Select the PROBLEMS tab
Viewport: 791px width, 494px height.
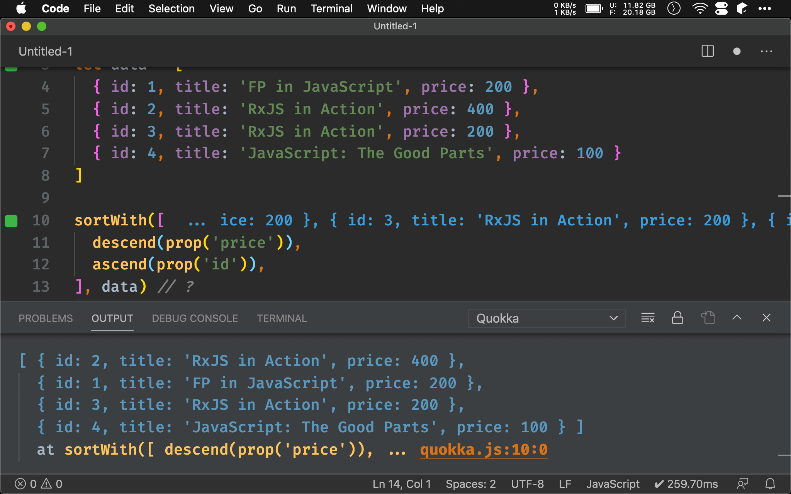click(44, 318)
